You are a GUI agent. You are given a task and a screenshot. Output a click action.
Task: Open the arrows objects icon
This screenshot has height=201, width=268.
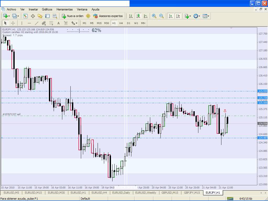[x=73, y=23]
